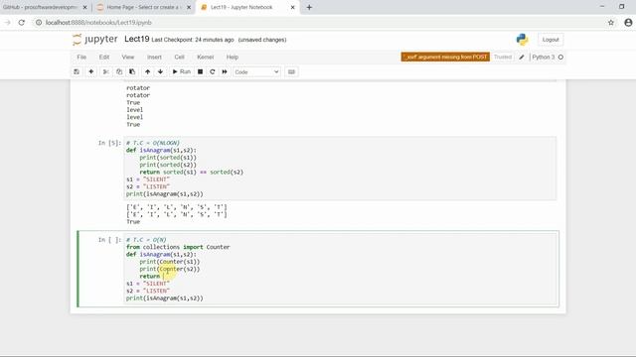Click the pencil edit mode icon
This screenshot has height=357, width=636.
click(x=522, y=58)
